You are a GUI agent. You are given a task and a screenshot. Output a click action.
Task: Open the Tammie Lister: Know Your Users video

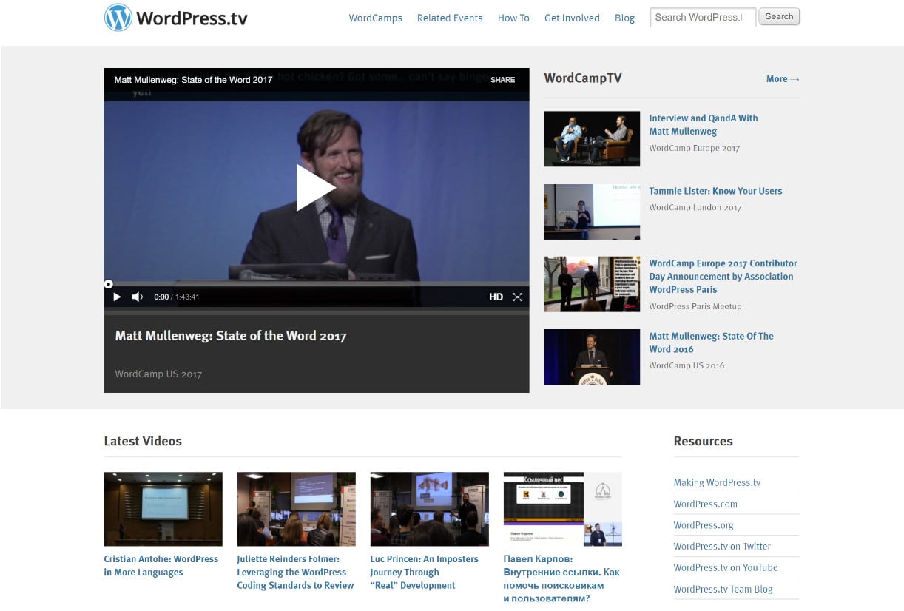tap(715, 191)
